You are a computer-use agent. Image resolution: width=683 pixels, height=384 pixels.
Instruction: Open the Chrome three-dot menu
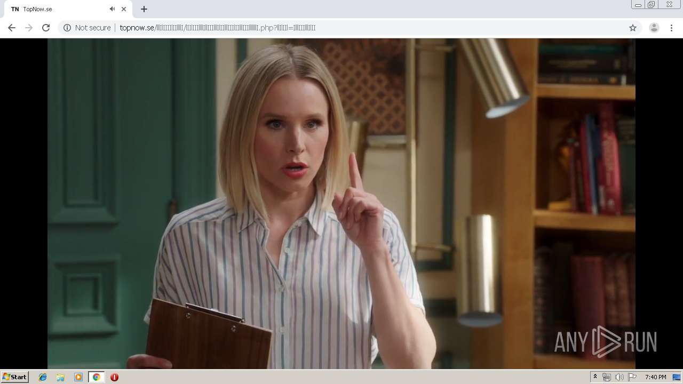click(x=671, y=28)
